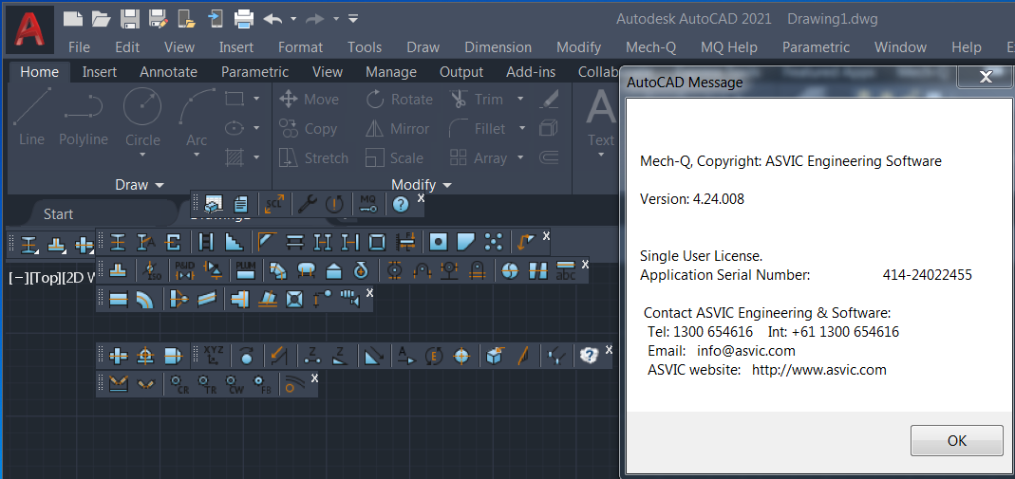1015x479 pixels.
Task: Click the C-channel steel section icon
Action: pos(174,242)
